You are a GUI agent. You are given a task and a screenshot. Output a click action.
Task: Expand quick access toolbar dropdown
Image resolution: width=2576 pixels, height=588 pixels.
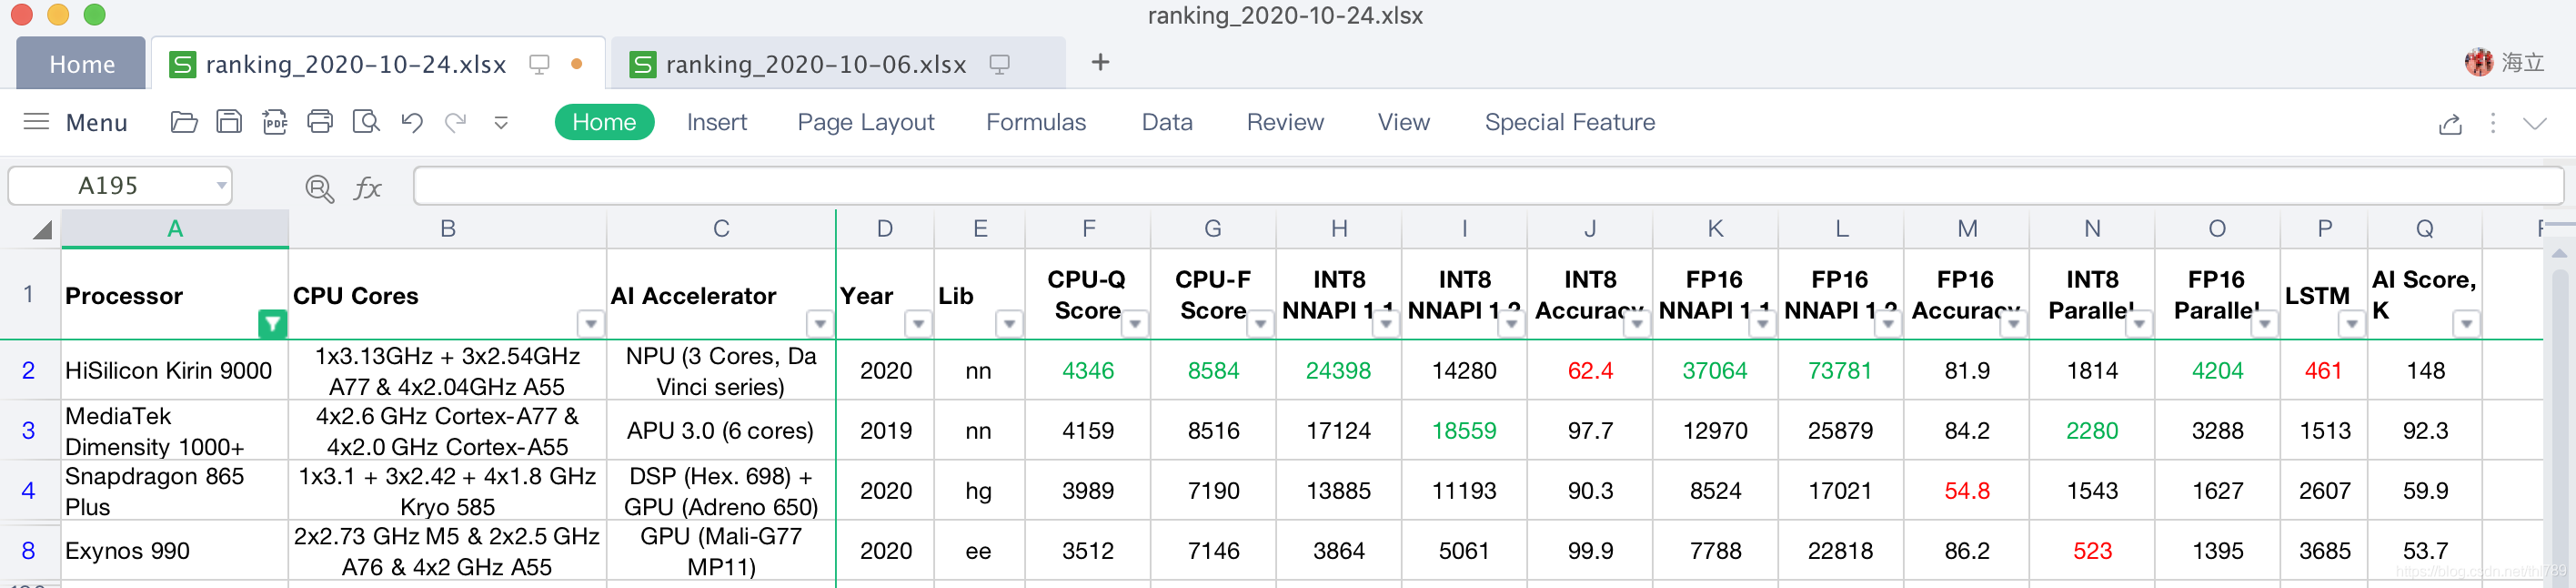501,122
